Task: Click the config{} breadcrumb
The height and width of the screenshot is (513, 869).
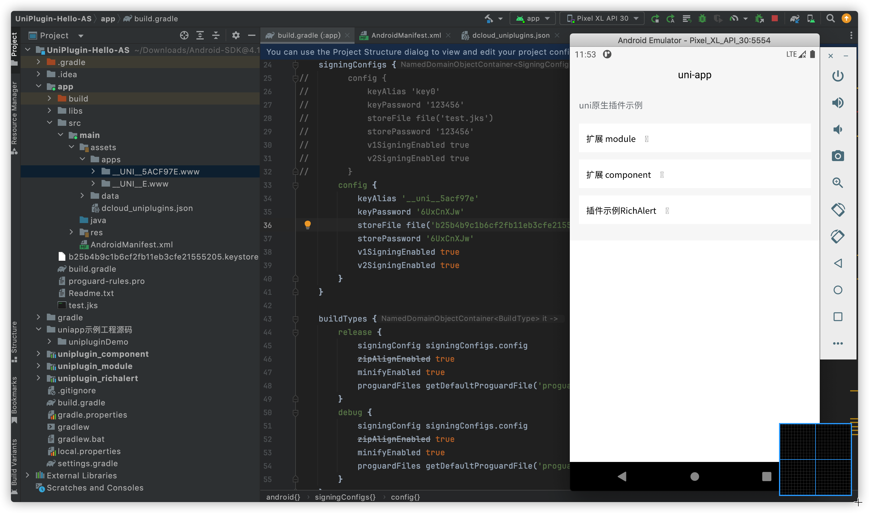Action: click(405, 497)
